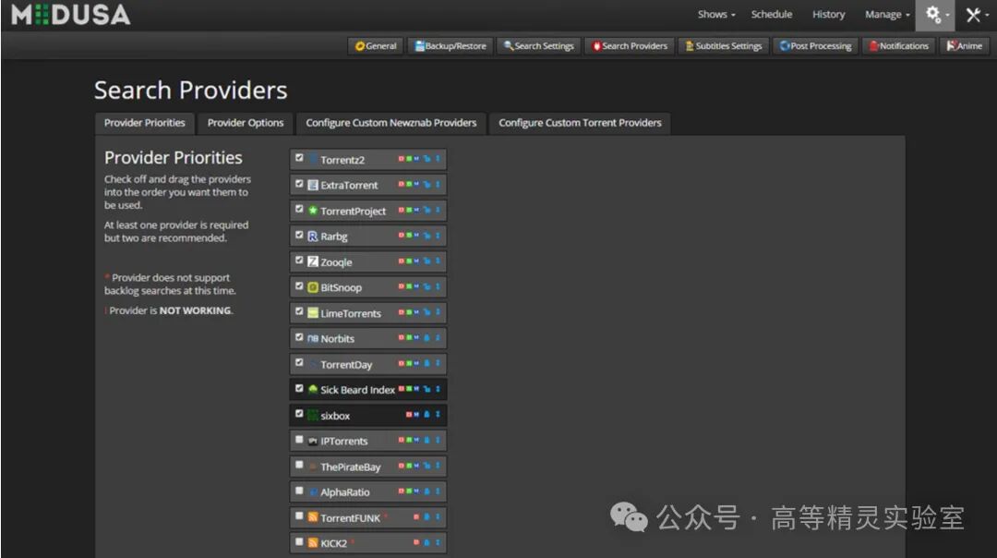The height and width of the screenshot is (558, 997).
Task: Click the Sick Beard Index icon
Action: pyautogui.click(x=313, y=389)
